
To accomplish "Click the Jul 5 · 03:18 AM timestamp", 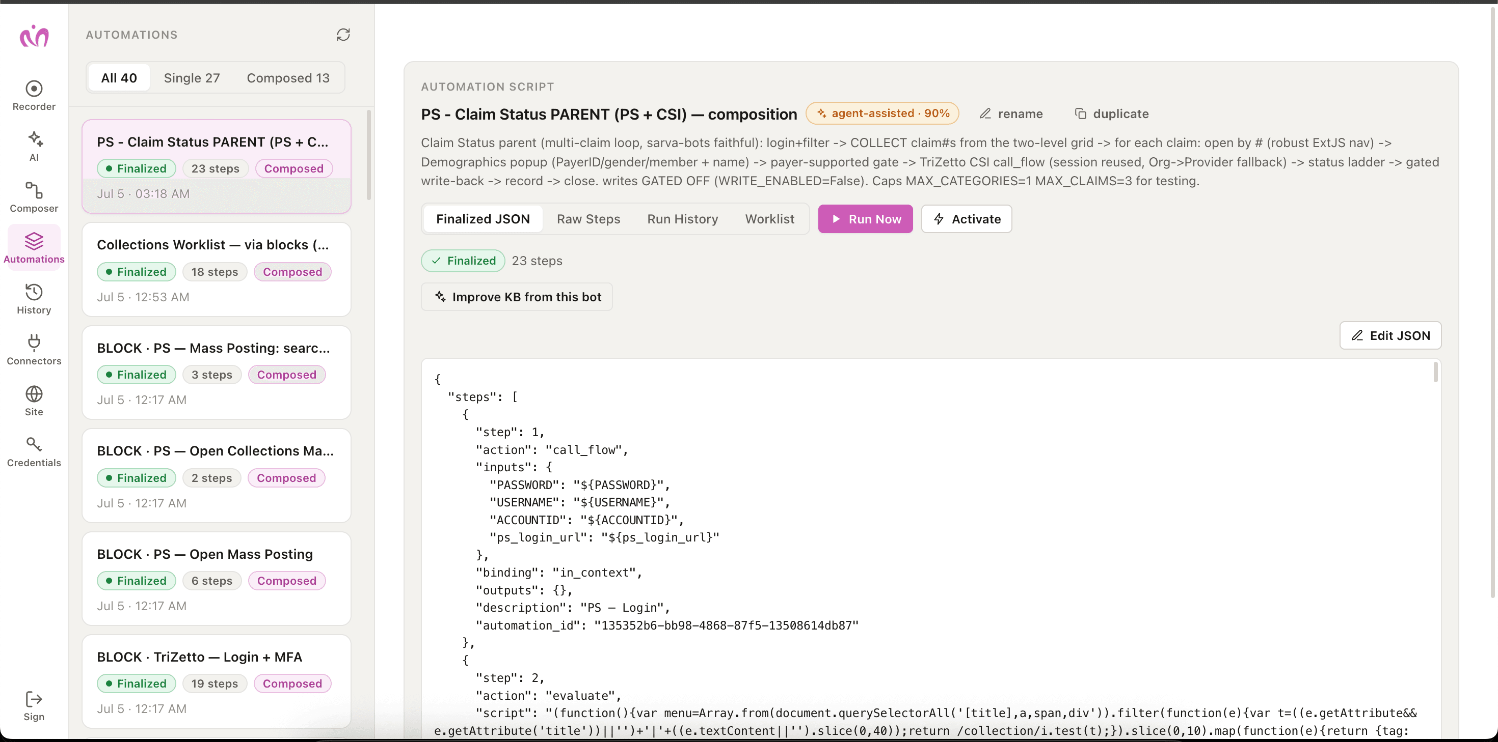I will (143, 193).
